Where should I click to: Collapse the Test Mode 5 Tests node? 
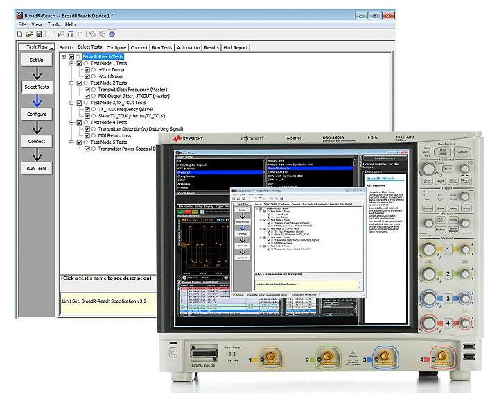coord(71,142)
